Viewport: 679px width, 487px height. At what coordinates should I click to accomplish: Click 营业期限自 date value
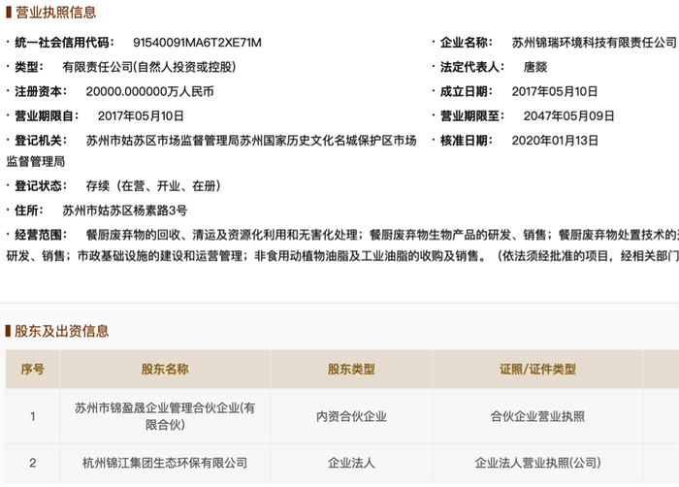(141, 116)
